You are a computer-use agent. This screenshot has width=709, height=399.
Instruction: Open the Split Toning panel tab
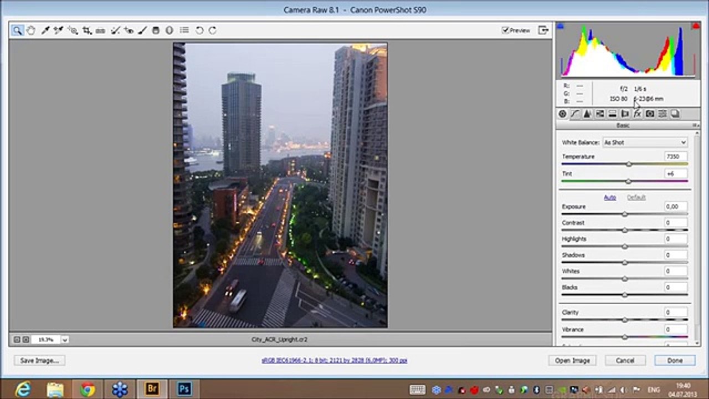[x=612, y=114]
